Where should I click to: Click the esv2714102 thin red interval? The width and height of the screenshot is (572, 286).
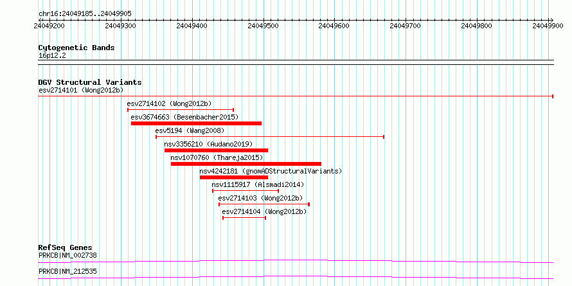pyautogui.click(x=181, y=109)
